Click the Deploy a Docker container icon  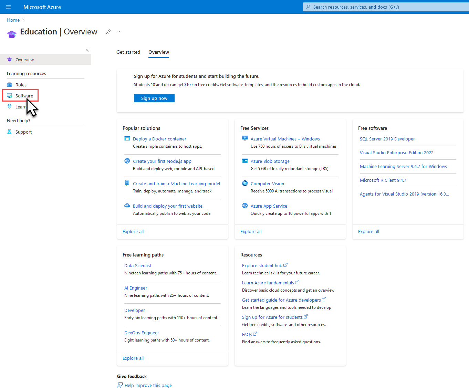coord(127,139)
